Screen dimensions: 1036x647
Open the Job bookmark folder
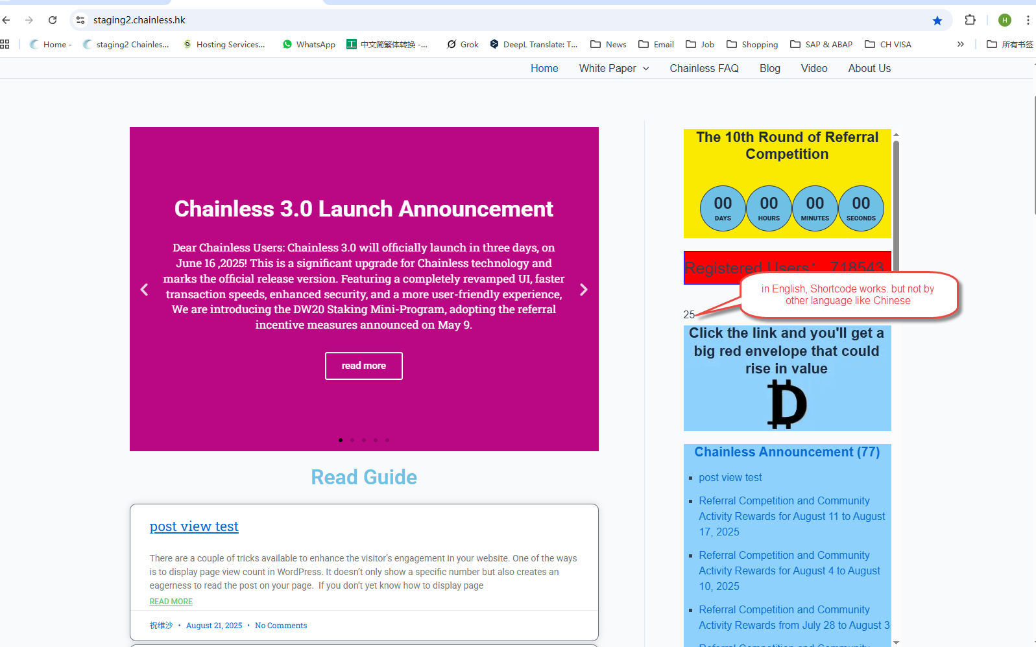click(700, 44)
